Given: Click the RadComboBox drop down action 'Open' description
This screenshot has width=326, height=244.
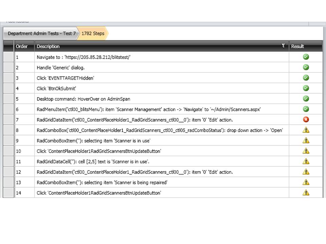Looking at the screenshot, I should click(160, 130).
